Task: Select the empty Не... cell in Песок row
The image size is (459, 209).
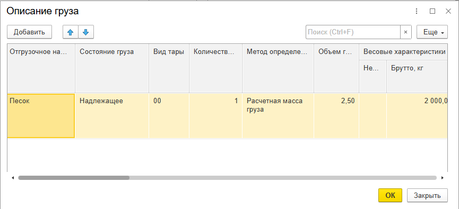Action: click(x=373, y=116)
